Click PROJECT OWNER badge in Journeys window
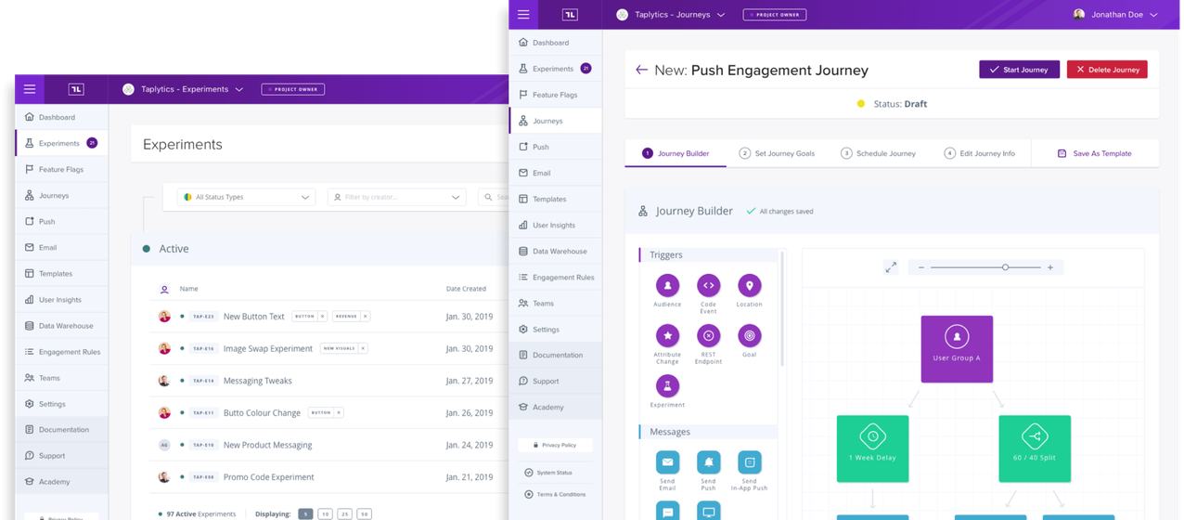This screenshot has width=1184, height=520. coord(775,15)
